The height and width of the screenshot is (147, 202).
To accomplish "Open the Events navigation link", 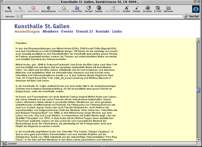I will [x=67, y=32].
